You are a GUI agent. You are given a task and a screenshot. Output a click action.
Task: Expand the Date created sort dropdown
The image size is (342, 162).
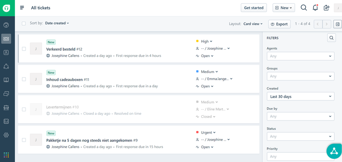[57, 23]
